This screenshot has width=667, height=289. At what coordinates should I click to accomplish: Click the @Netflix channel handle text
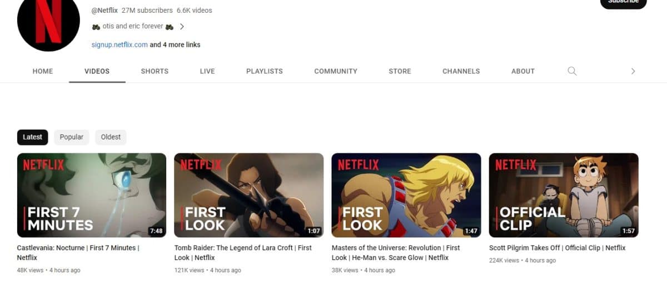pos(104,10)
